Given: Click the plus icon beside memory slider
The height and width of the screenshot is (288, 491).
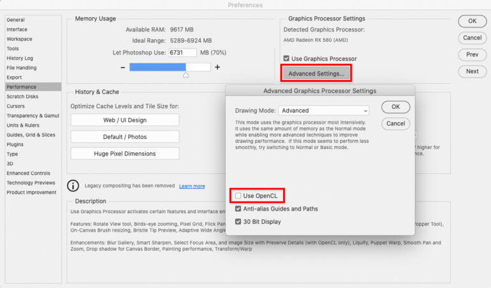Looking at the screenshot, I should 217,67.
